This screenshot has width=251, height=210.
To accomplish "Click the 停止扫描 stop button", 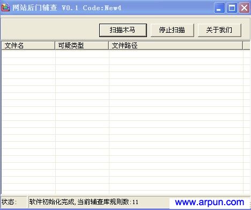I will (x=172, y=30).
